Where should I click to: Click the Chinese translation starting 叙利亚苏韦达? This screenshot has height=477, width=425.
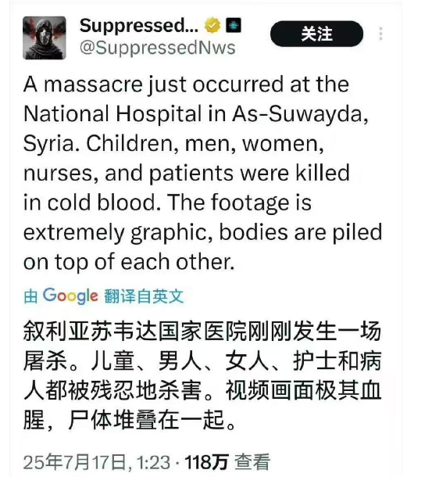click(x=202, y=375)
